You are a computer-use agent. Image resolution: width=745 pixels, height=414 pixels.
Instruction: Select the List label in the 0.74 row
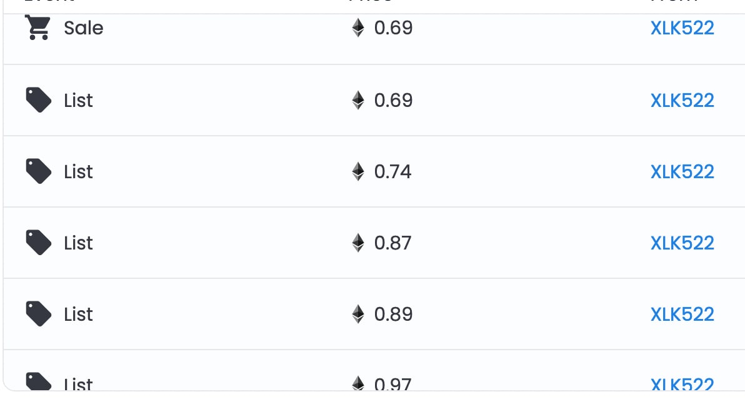(78, 171)
